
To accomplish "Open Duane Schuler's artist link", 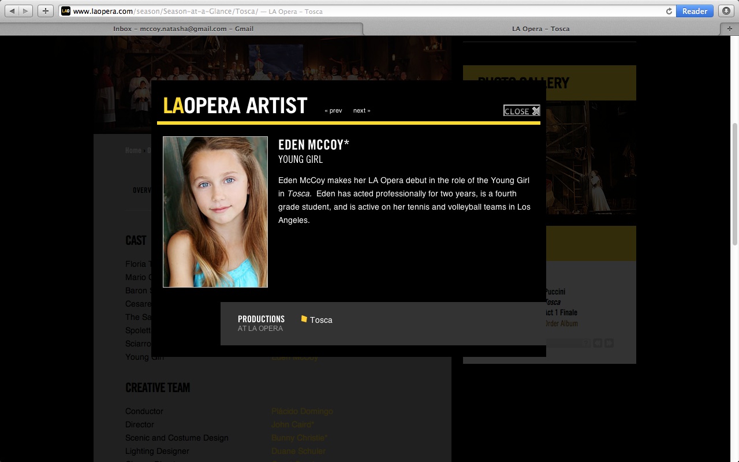I will [298, 451].
